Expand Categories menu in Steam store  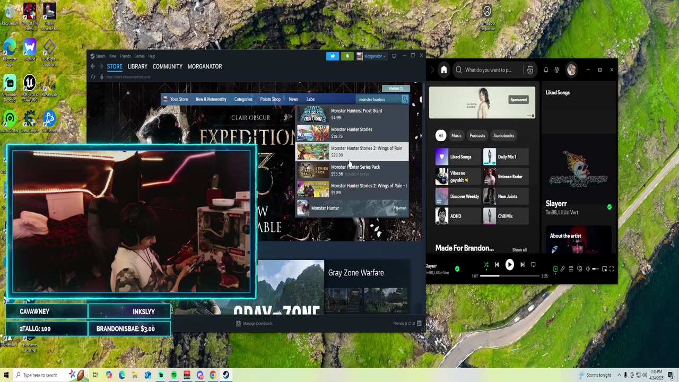pos(243,99)
